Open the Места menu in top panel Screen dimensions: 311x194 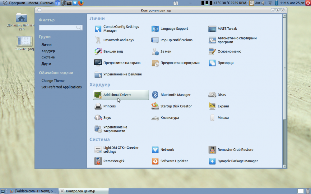(33, 3)
